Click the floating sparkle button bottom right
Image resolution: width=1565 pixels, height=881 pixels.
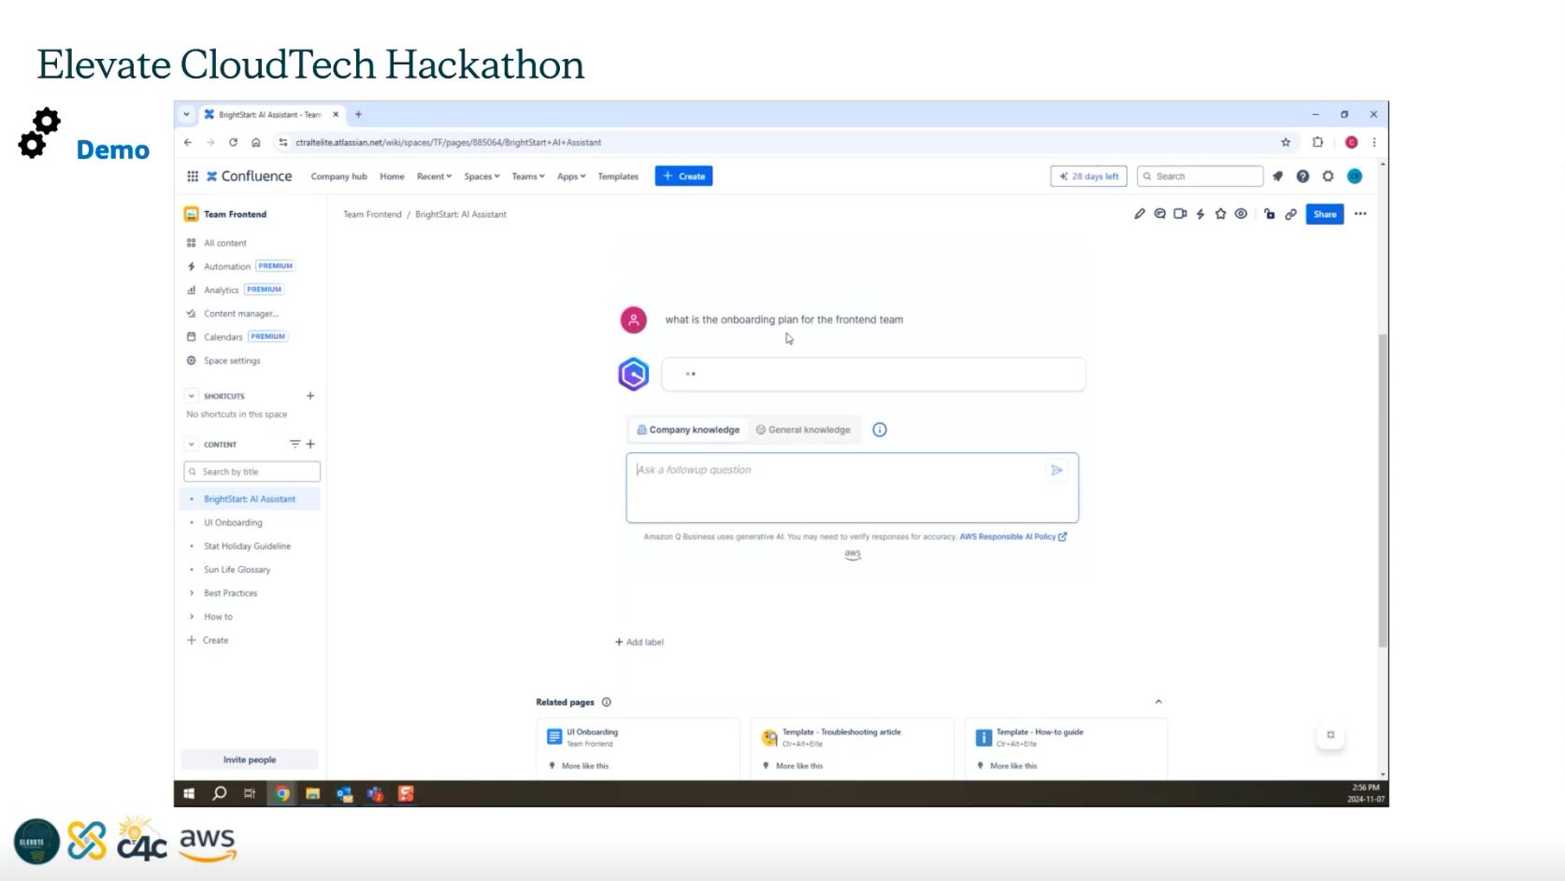click(x=1330, y=735)
